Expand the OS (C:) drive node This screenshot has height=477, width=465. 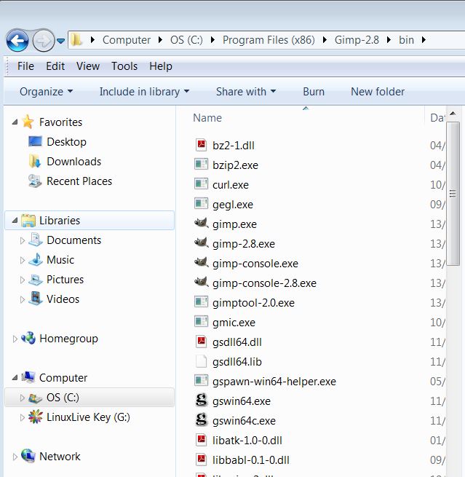[x=22, y=398]
